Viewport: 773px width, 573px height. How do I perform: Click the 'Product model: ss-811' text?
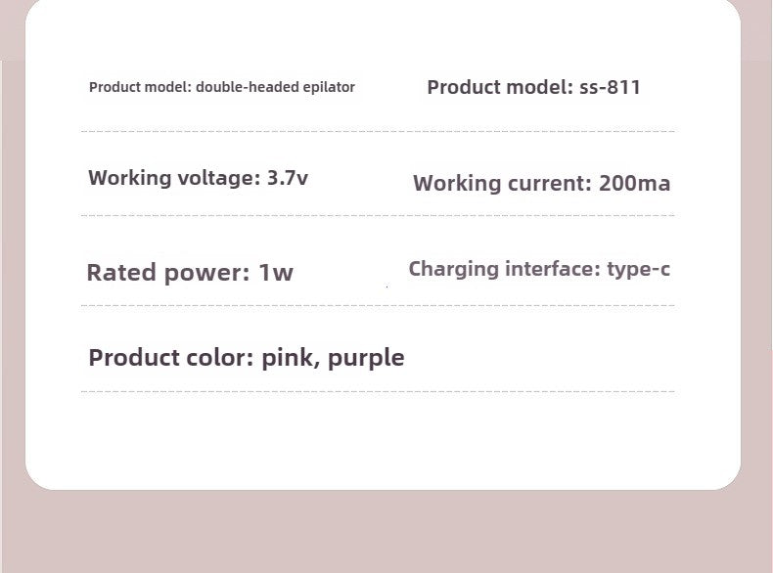pyautogui.click(x=533, y=87)
